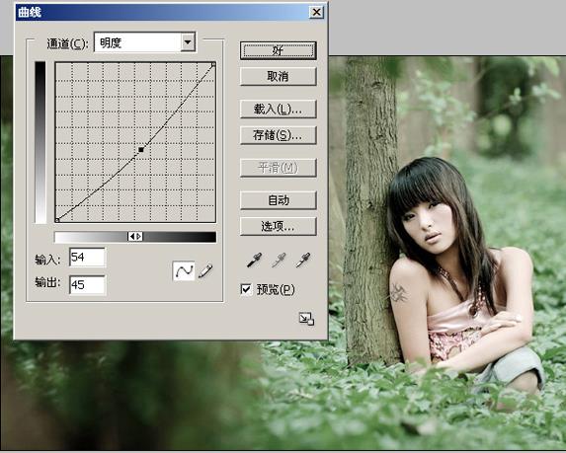This screenshot has height=453, width=566.
Task: Choose the curve point editing tool
Action: (x=184, y=270)
